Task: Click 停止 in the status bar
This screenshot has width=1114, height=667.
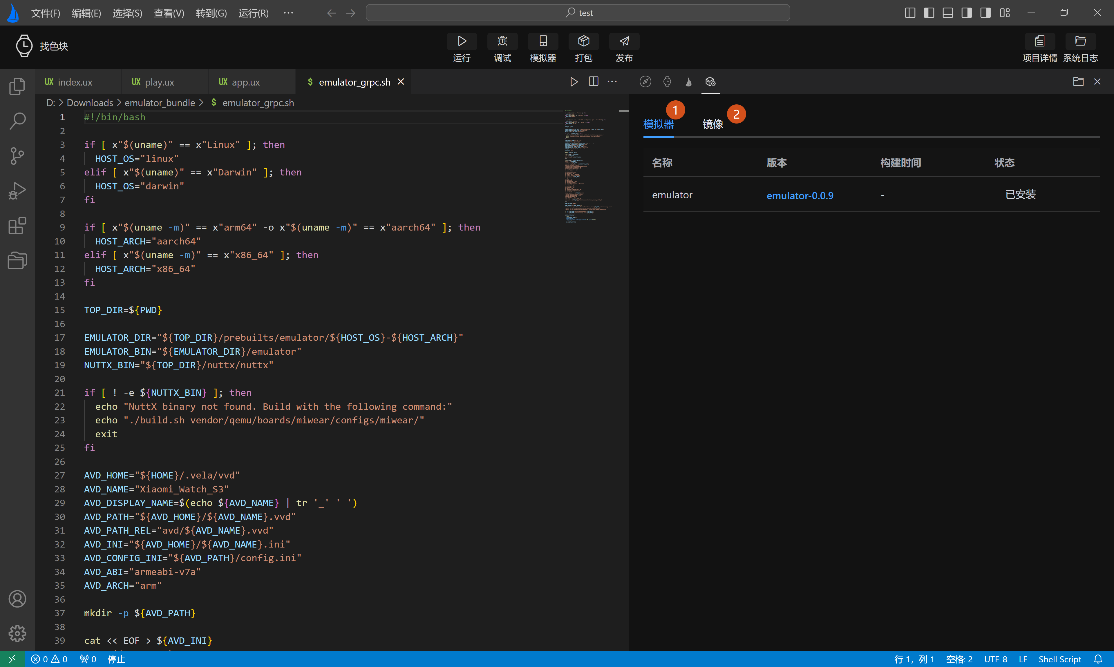Action: click(116, 659)
